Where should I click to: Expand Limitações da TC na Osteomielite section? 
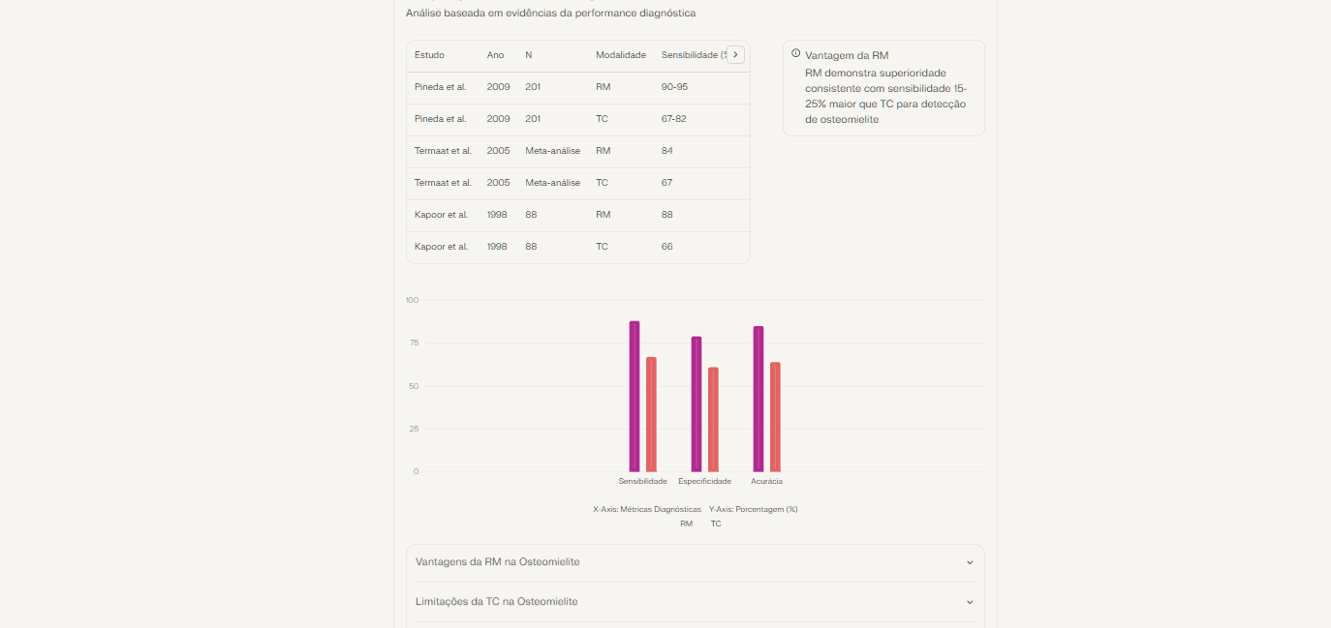pos(695,602)
